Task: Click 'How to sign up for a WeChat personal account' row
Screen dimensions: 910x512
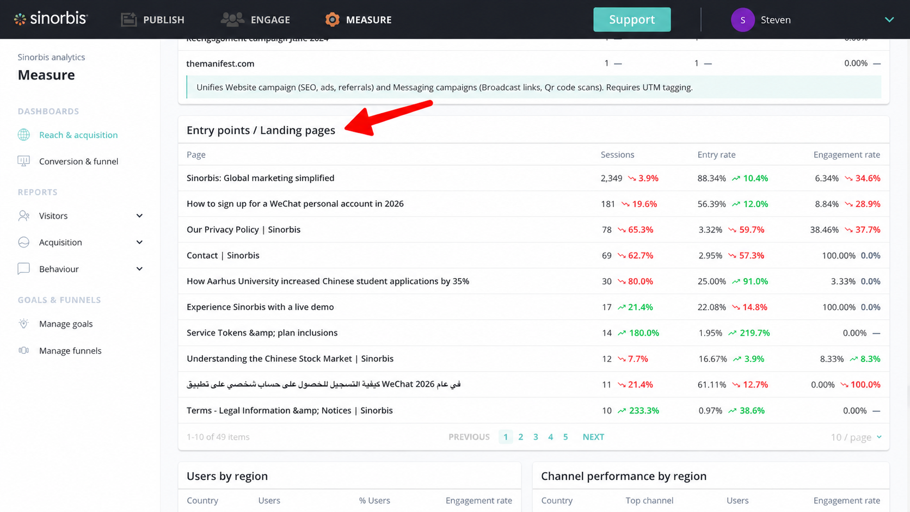Action: coord(533,204)
